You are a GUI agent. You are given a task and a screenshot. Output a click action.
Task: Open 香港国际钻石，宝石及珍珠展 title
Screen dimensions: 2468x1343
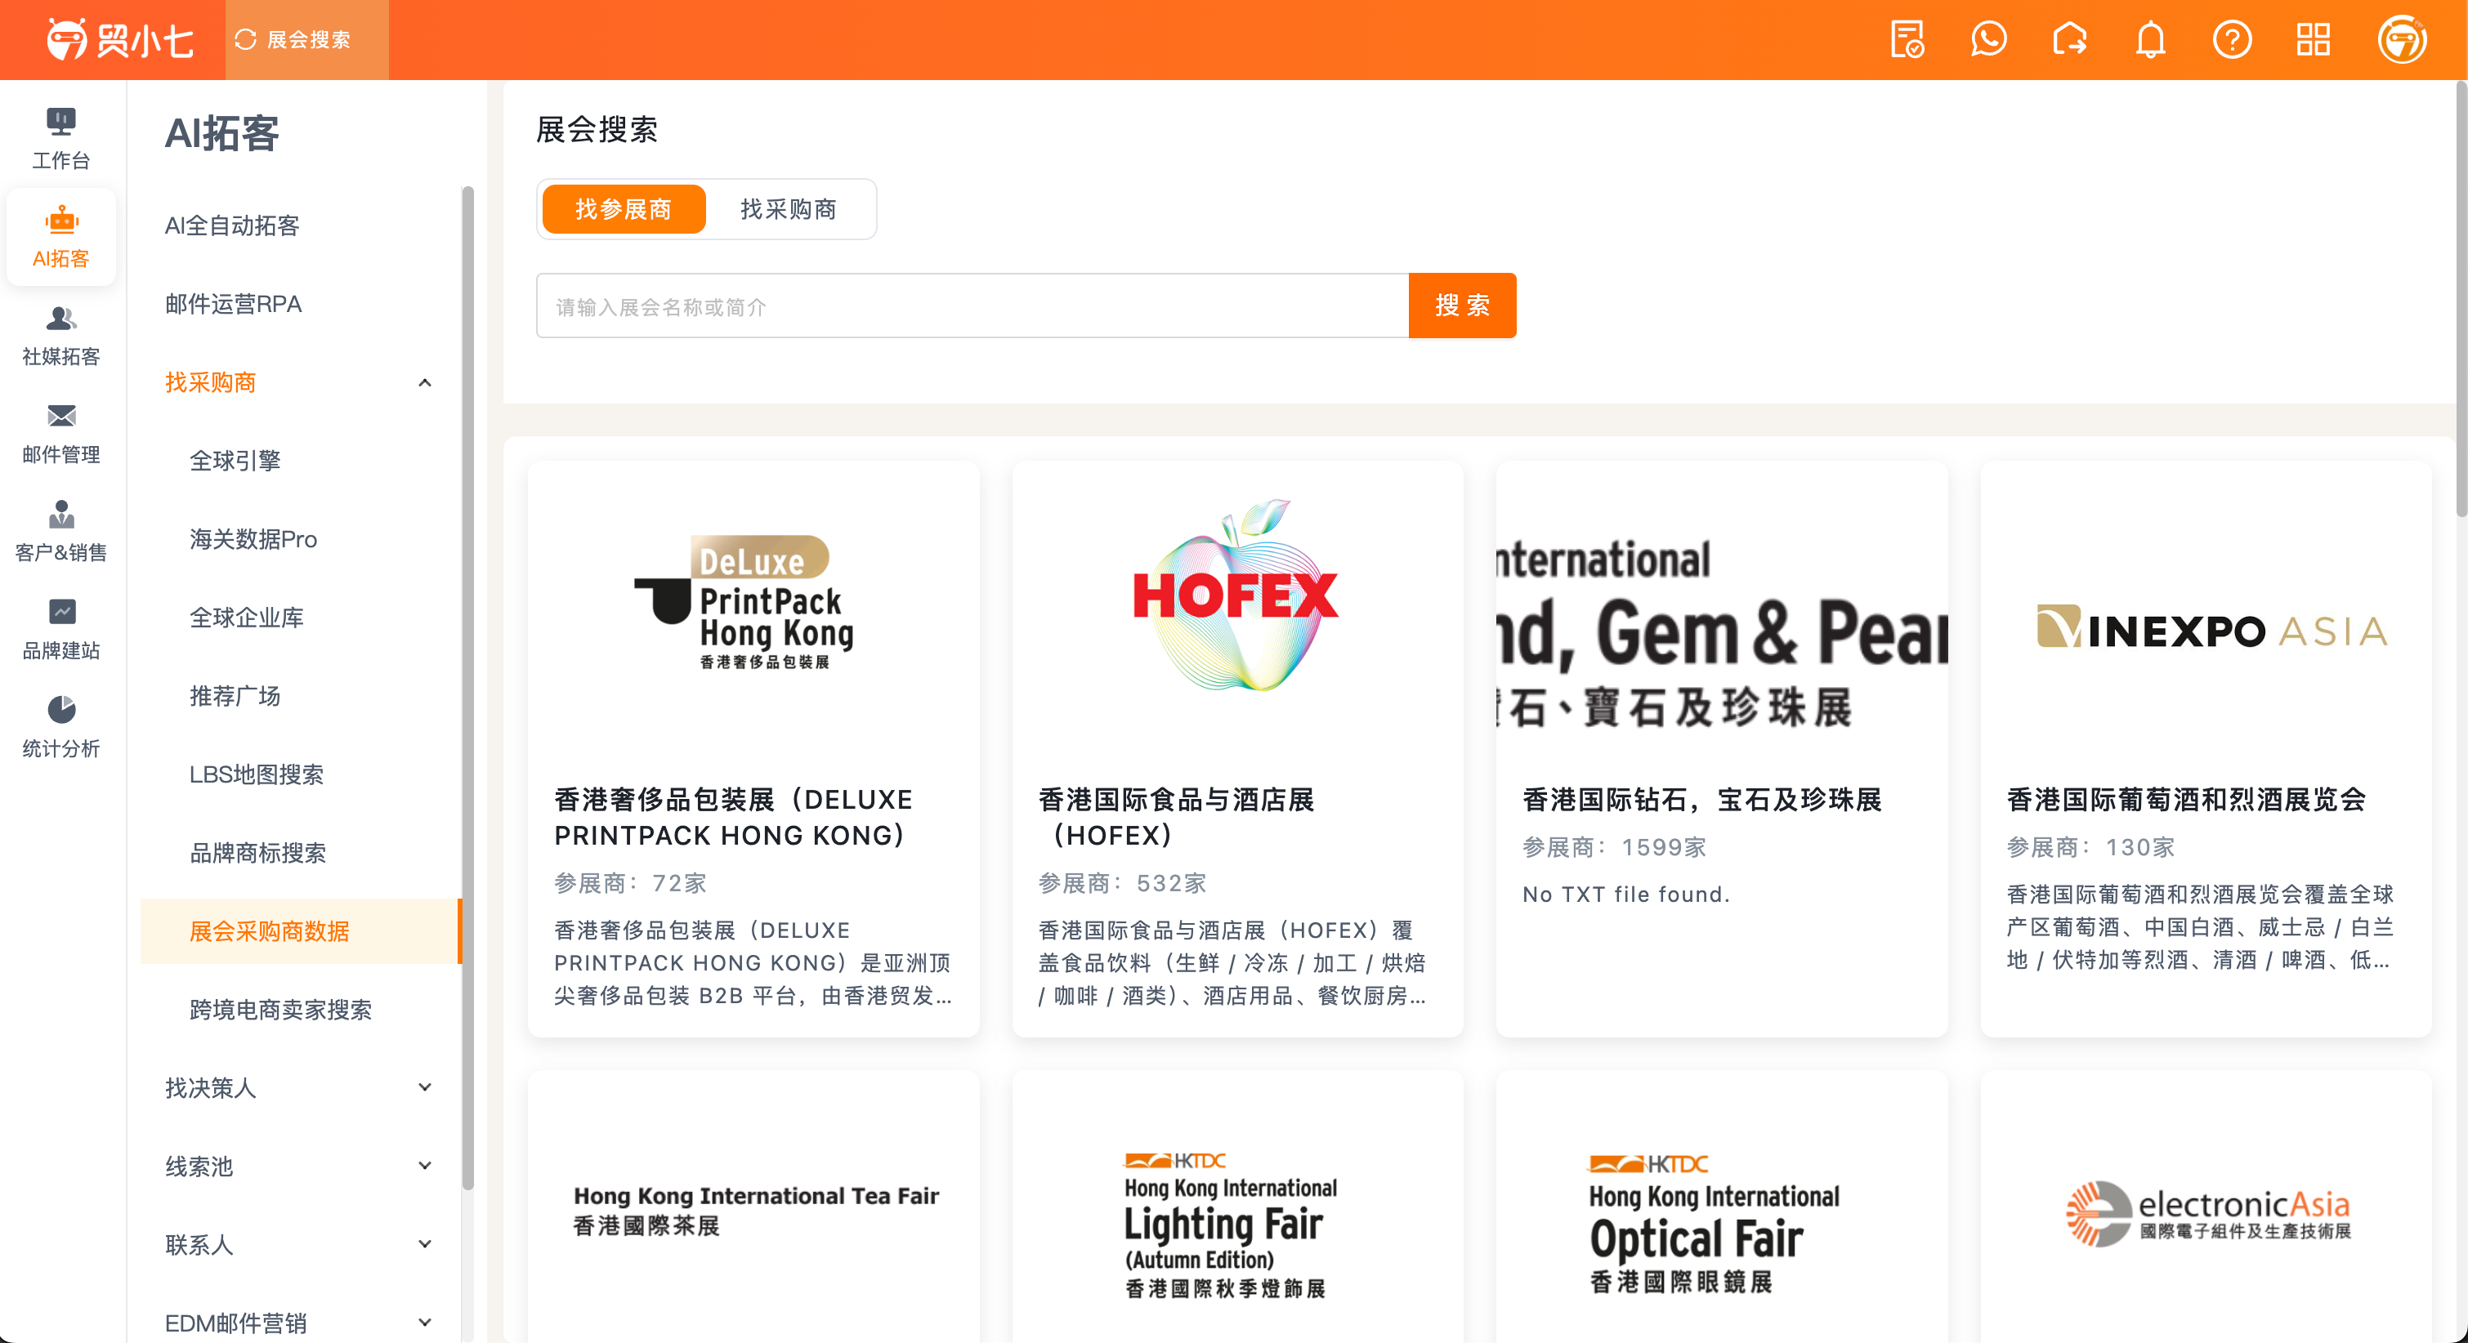click(1702, 799)
